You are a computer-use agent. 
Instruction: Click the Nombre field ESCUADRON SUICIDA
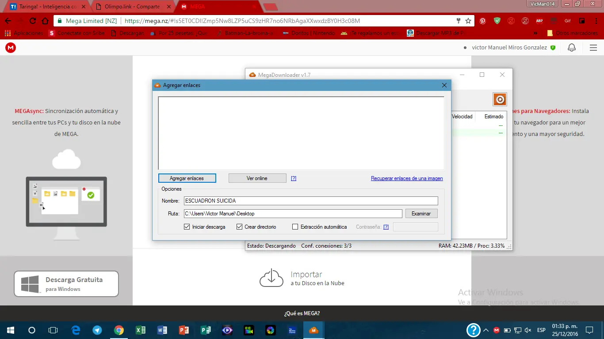(x=311, y=201)
